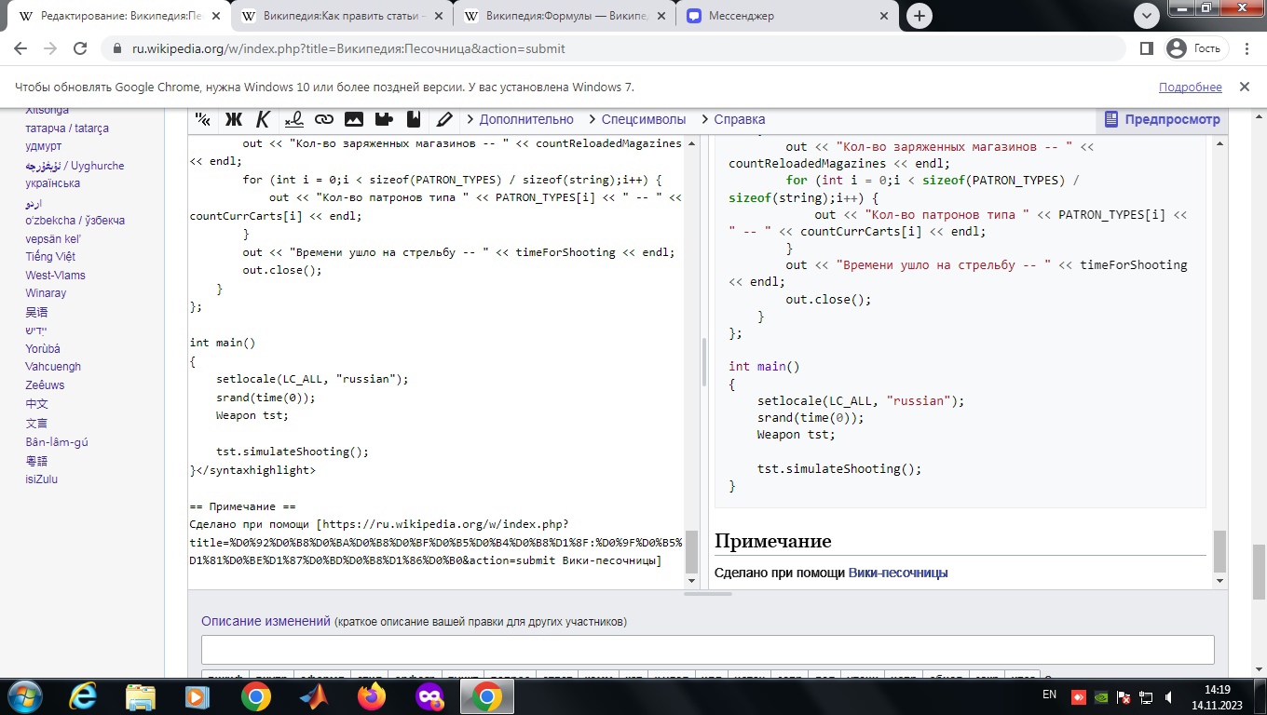Expand the Спецсимволы section

[643, 119]
